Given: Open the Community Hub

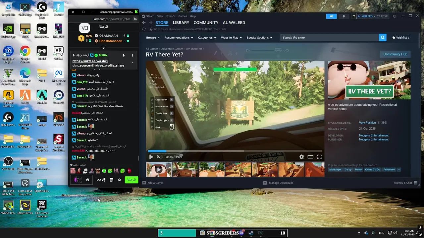Looking at the screenshot, I should pos(395,54).
